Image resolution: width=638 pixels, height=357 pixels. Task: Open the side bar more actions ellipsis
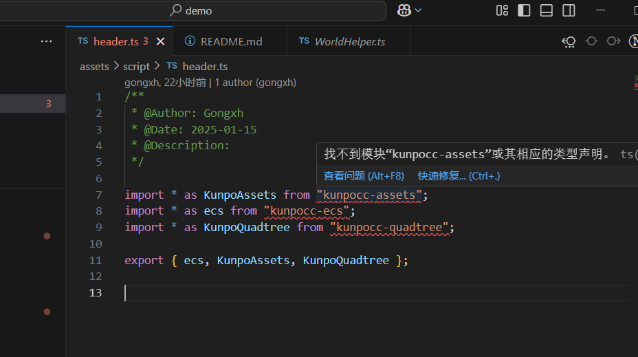[46, 41]
